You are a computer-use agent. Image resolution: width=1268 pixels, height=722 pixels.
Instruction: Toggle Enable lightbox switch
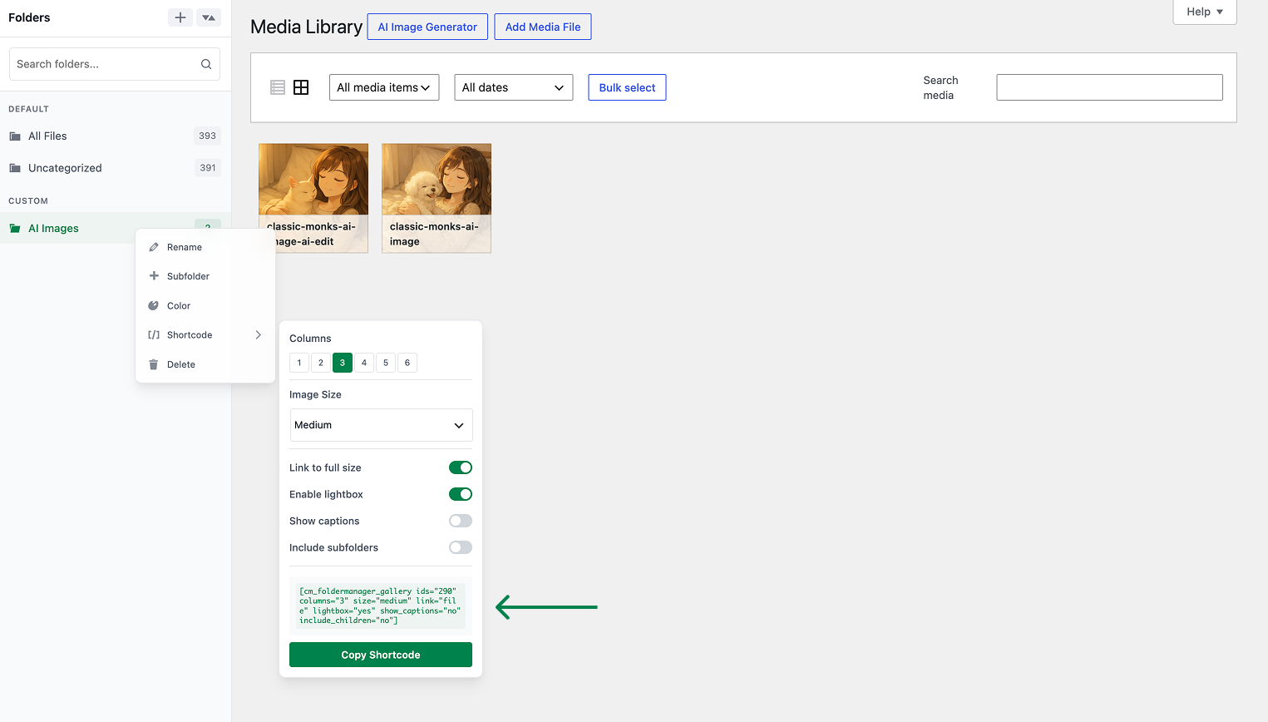[x=461, y=494]
